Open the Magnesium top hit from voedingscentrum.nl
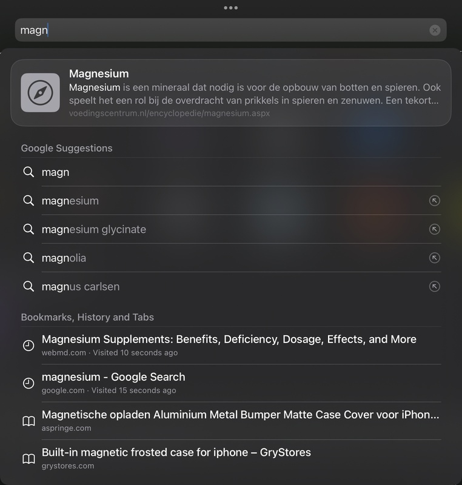Image resolution: width=462 pixels, height=485 pixels. point(255,93)
